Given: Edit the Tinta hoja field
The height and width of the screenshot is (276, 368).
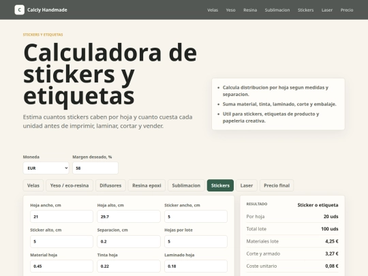Looking at the screenshot, I should click(x=129, y=266).
